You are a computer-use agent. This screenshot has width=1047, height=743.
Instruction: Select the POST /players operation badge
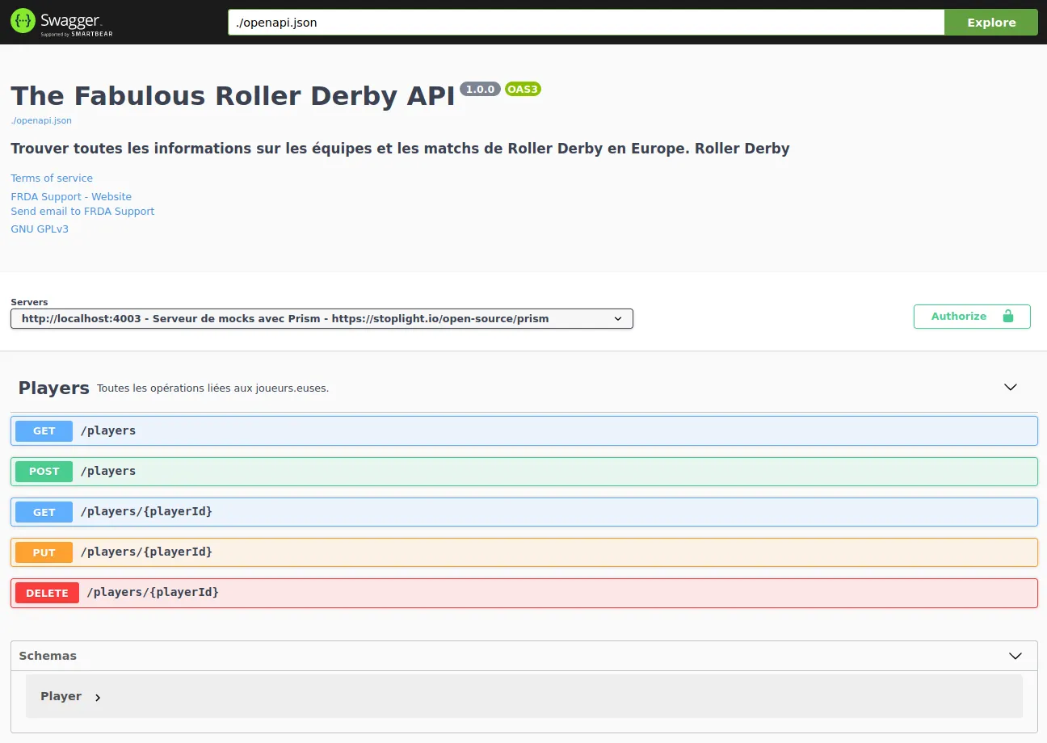click(44, 471)
